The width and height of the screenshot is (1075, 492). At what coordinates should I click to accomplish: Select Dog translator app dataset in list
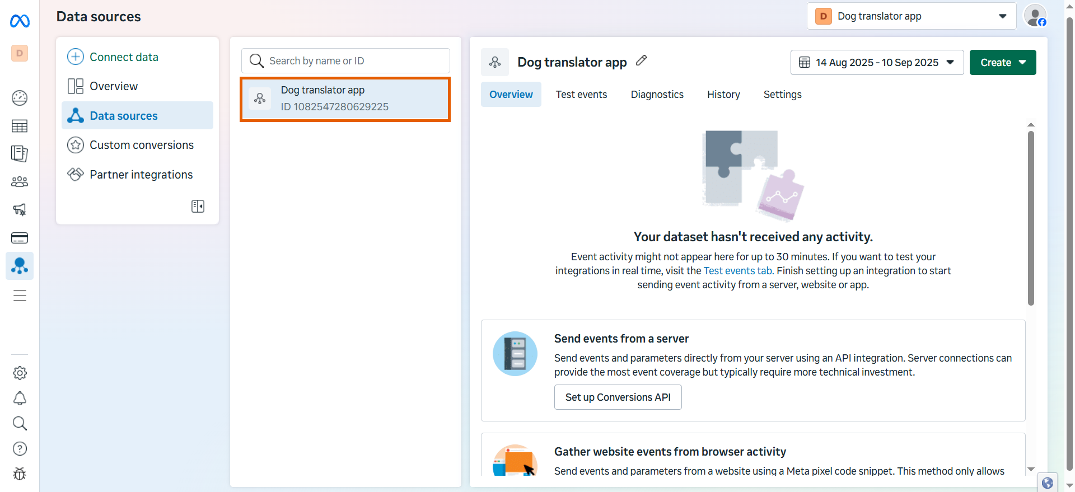click(345, 99)
